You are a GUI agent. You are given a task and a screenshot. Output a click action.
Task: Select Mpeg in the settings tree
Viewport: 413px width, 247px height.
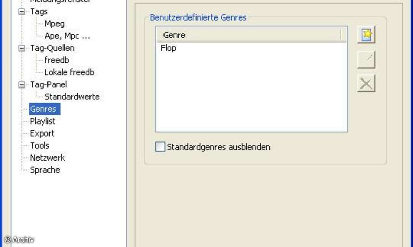tap(54, 24)
